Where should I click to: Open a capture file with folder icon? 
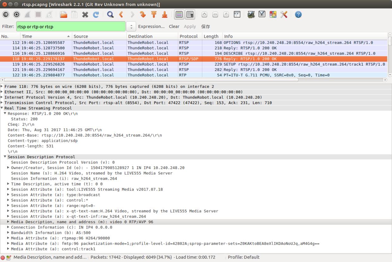pos(64,15)
